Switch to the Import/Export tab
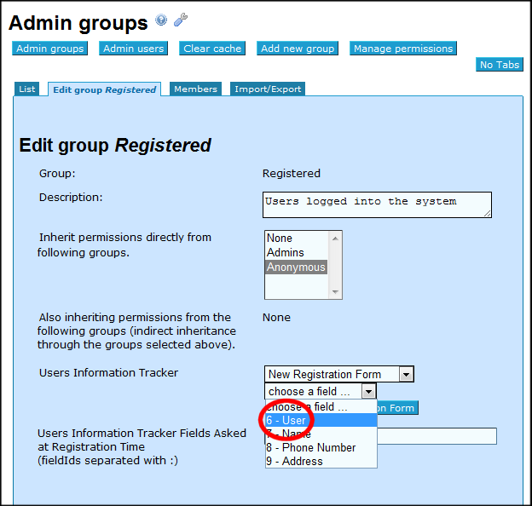Viewport: 532px width, 506px height. pos(267,89)
